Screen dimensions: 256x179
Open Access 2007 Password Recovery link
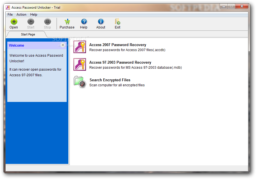coord(118,45)
